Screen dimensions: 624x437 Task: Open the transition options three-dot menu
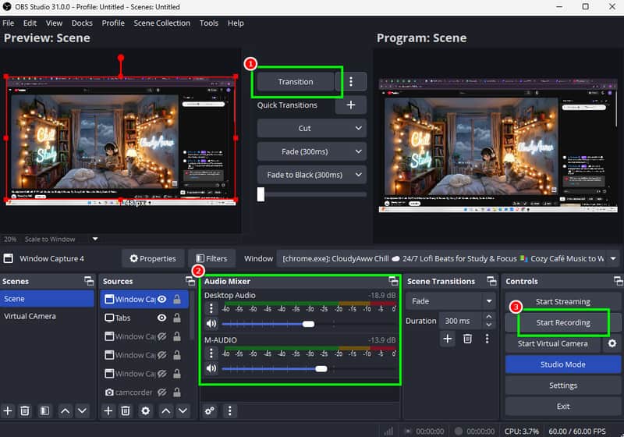coord(350,82)
